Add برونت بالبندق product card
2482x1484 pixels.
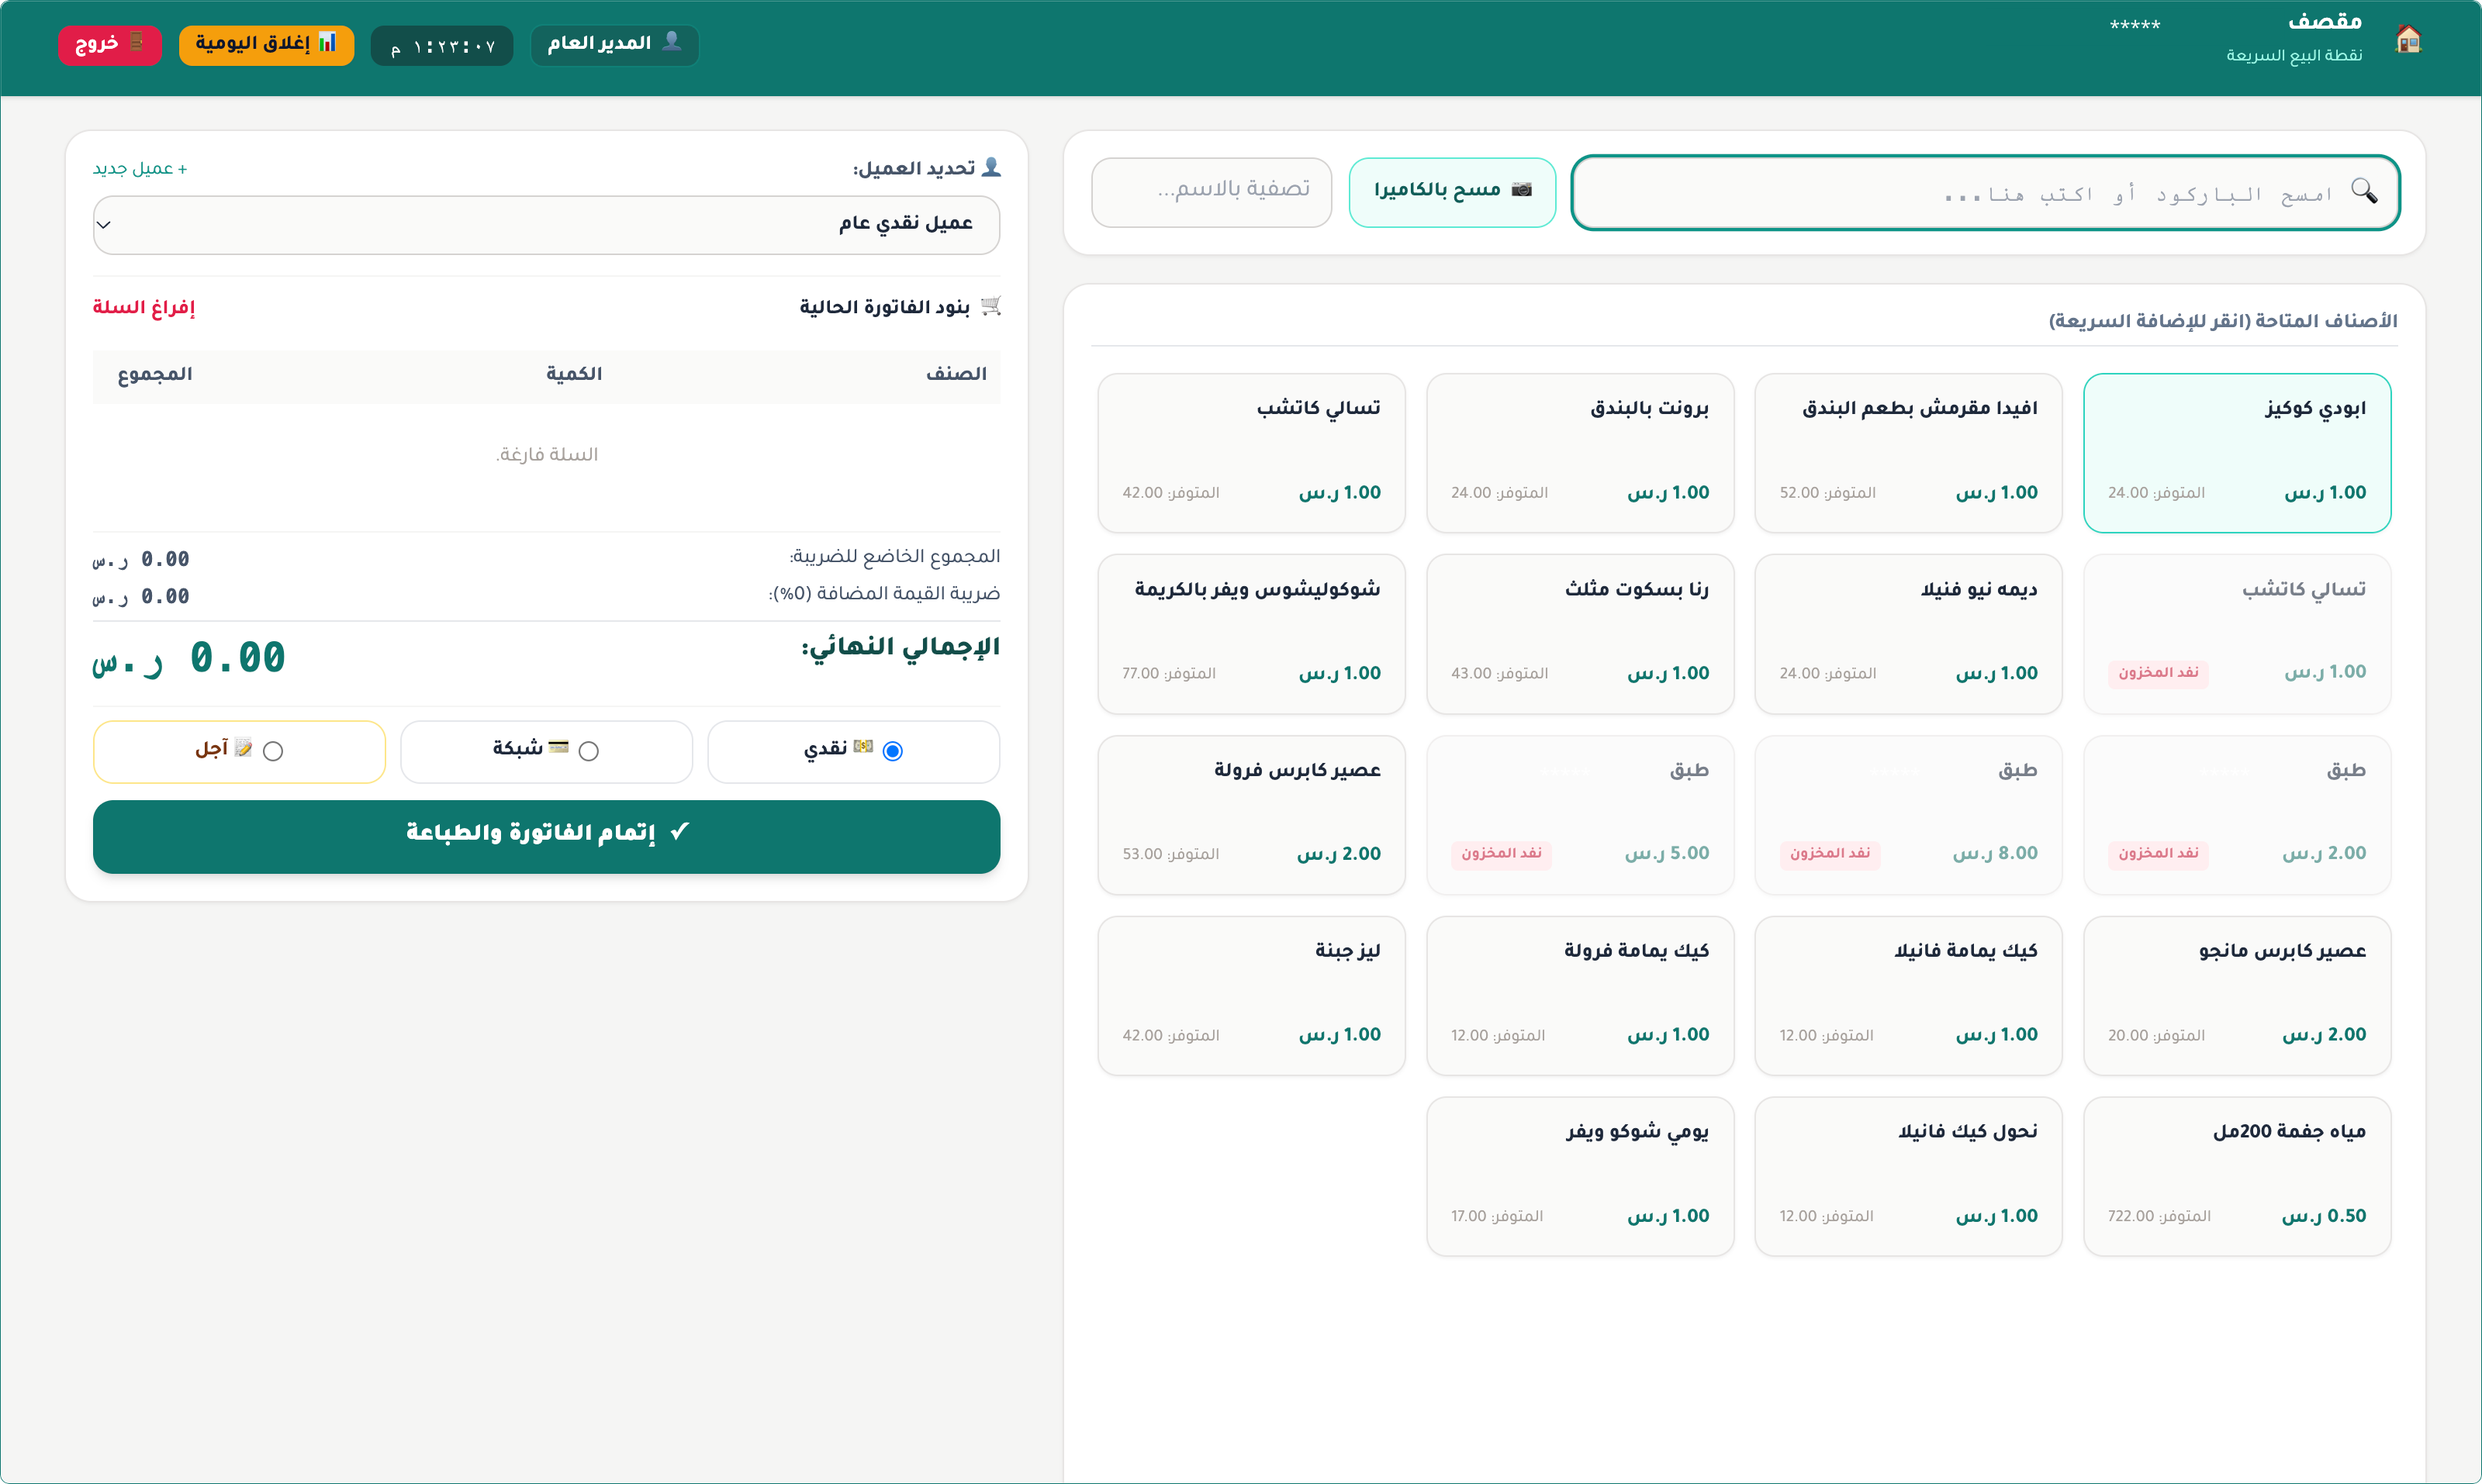click(x=1580, y=452)
